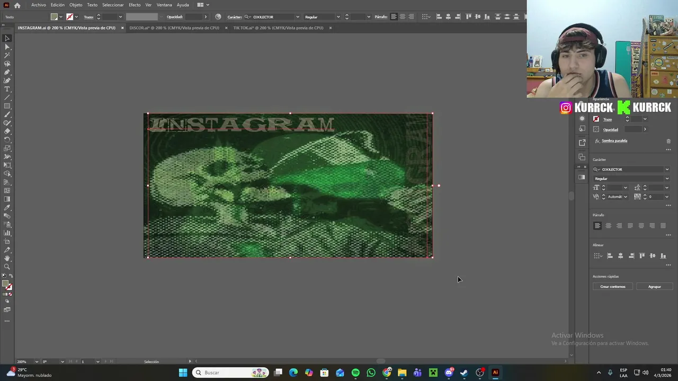
Task: Open Edit Toolbar three-dots button
Action: coord(7,321)
